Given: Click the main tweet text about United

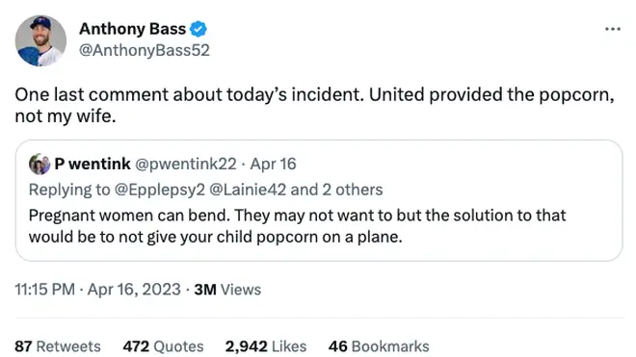Looking at the screenshot, I should pos(315,105).
